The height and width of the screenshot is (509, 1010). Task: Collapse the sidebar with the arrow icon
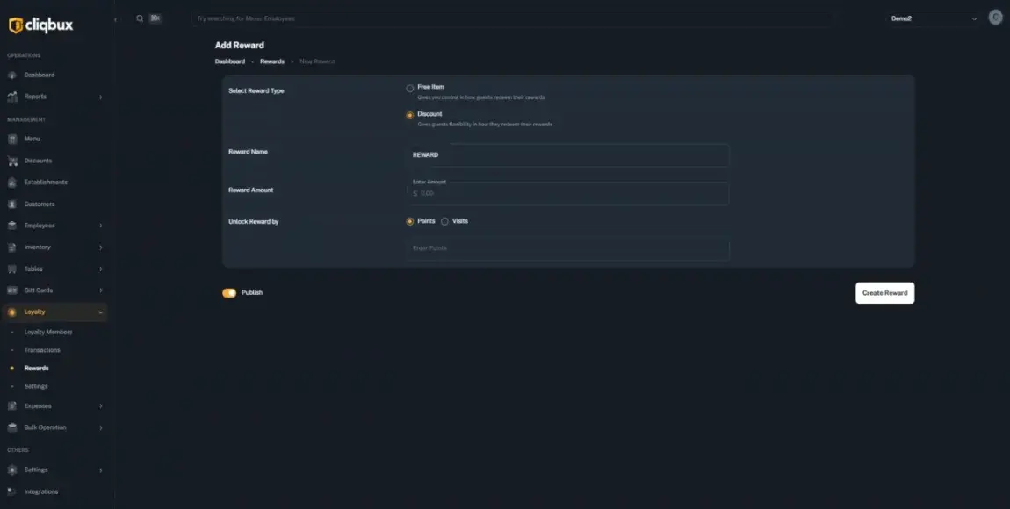click(115, 19)
